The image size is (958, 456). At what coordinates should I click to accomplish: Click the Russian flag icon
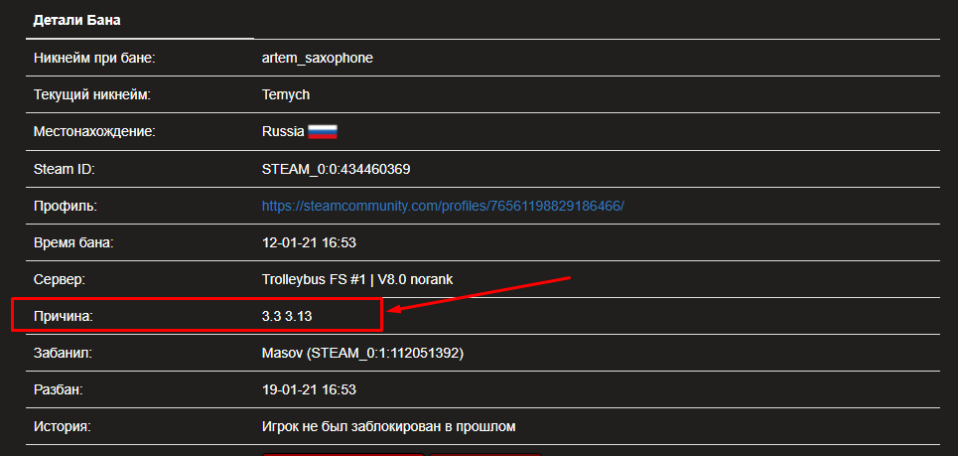click(x=323, y=132)
